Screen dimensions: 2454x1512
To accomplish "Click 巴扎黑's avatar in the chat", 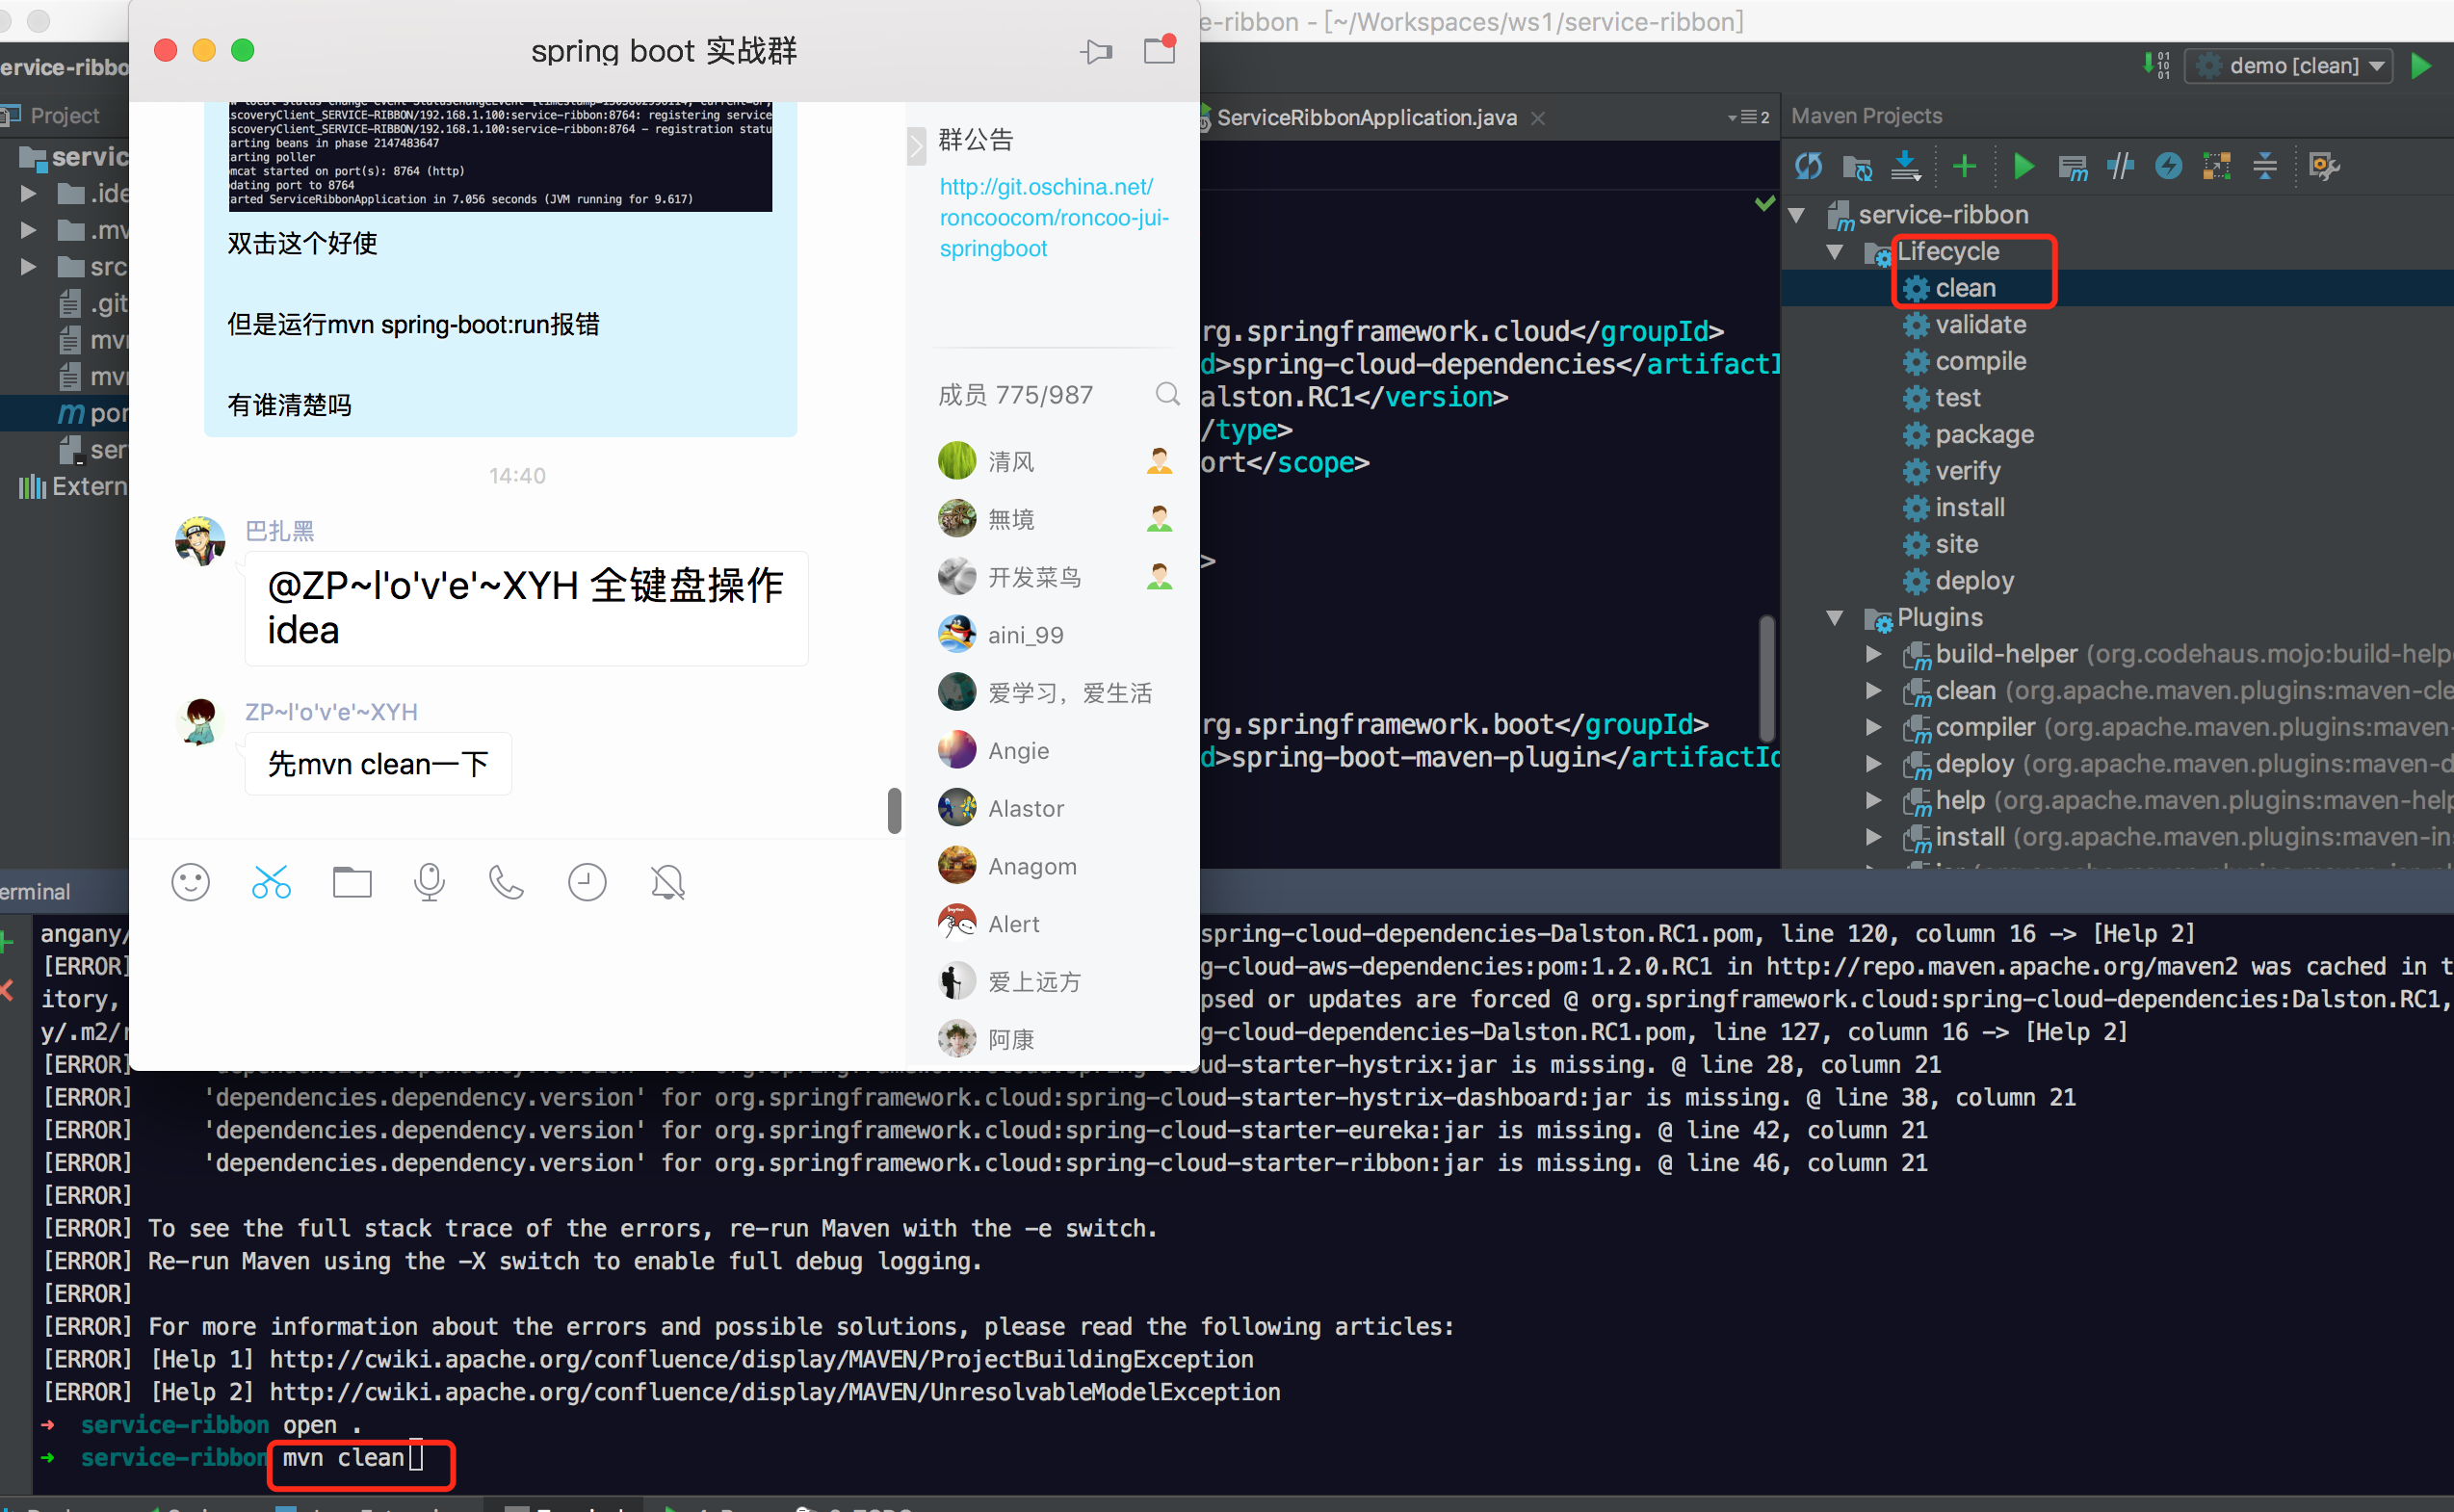I will pyautogui.click(x=200, y=541).
